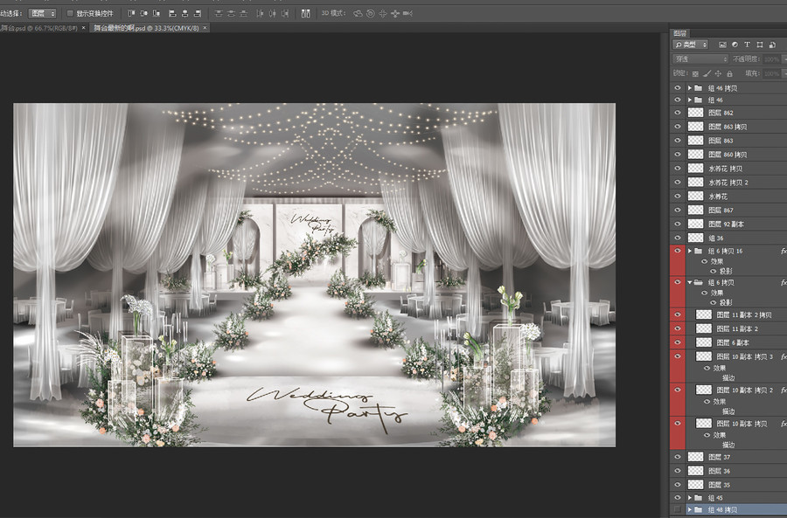The height and width of the screenshot is (518, 787).
Task: Click the distribute horizontal centers icon
Action: click(273, 13)
